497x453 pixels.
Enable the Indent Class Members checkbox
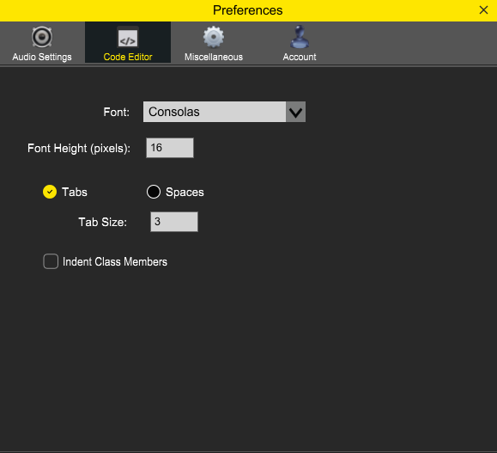(51, 261)
